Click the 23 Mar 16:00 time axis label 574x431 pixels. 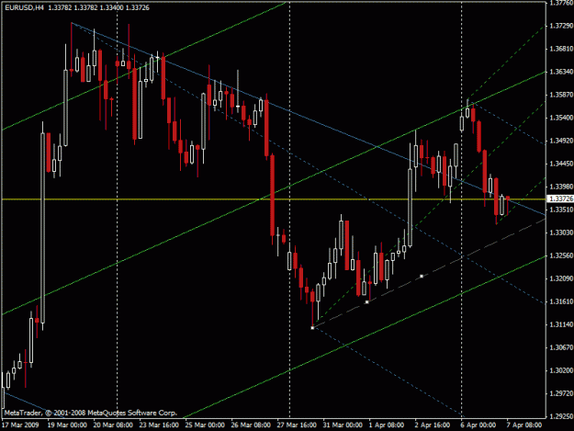tap(159, 425)
